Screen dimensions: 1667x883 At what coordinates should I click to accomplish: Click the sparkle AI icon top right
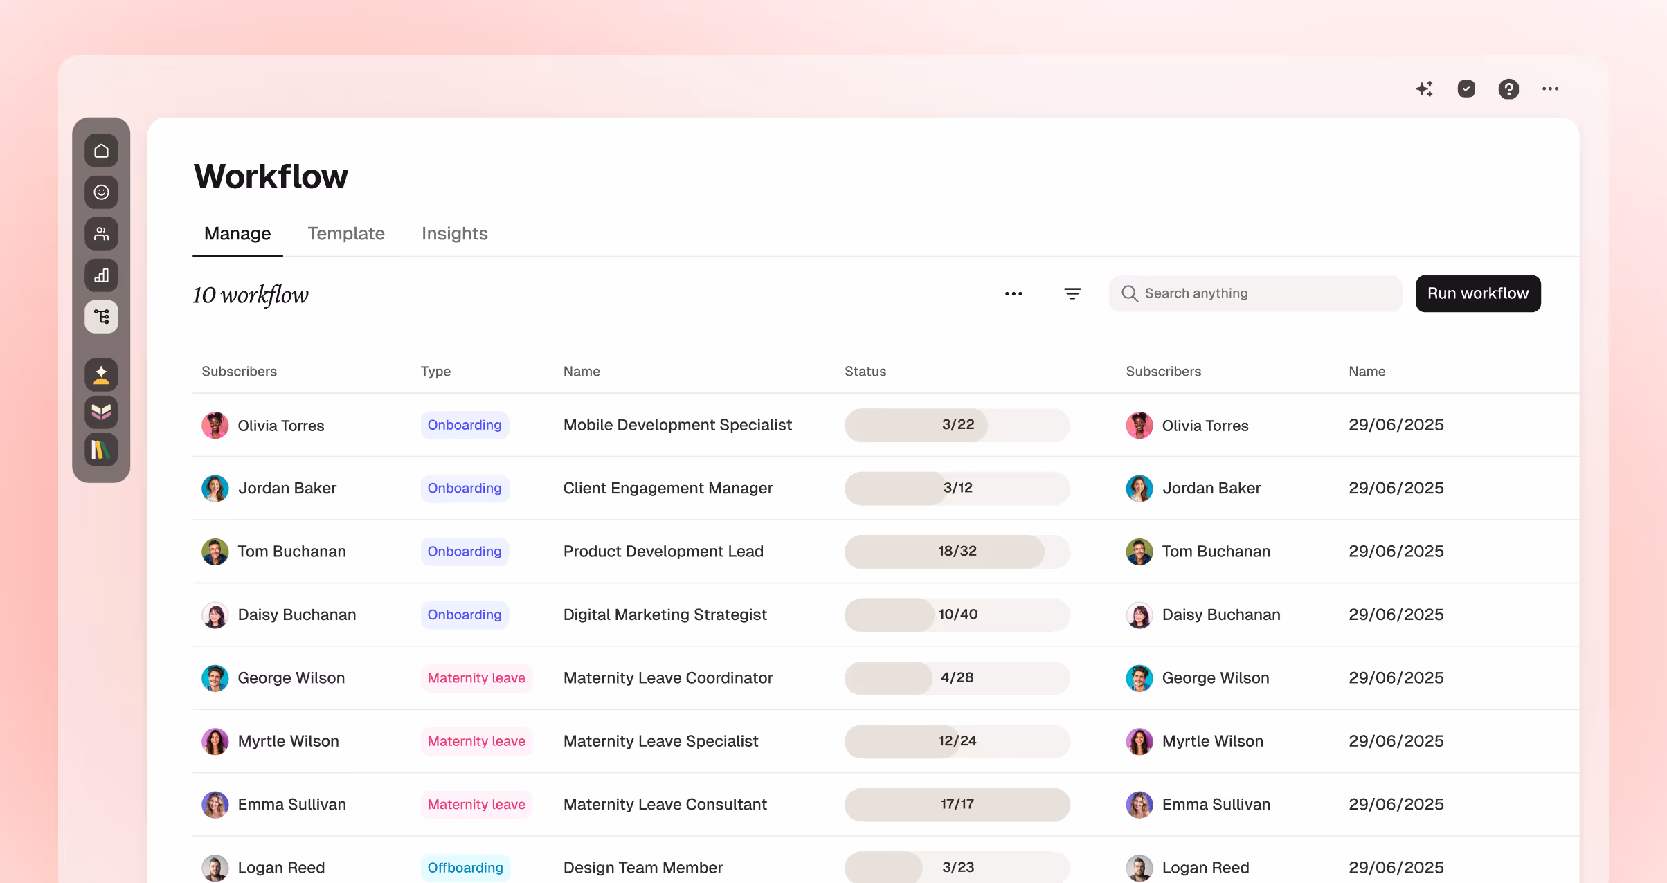point(1424,89)
